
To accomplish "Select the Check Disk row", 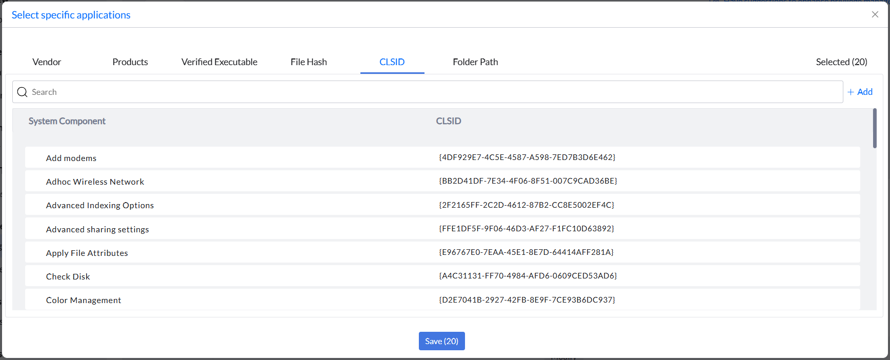I will [442, 276].
